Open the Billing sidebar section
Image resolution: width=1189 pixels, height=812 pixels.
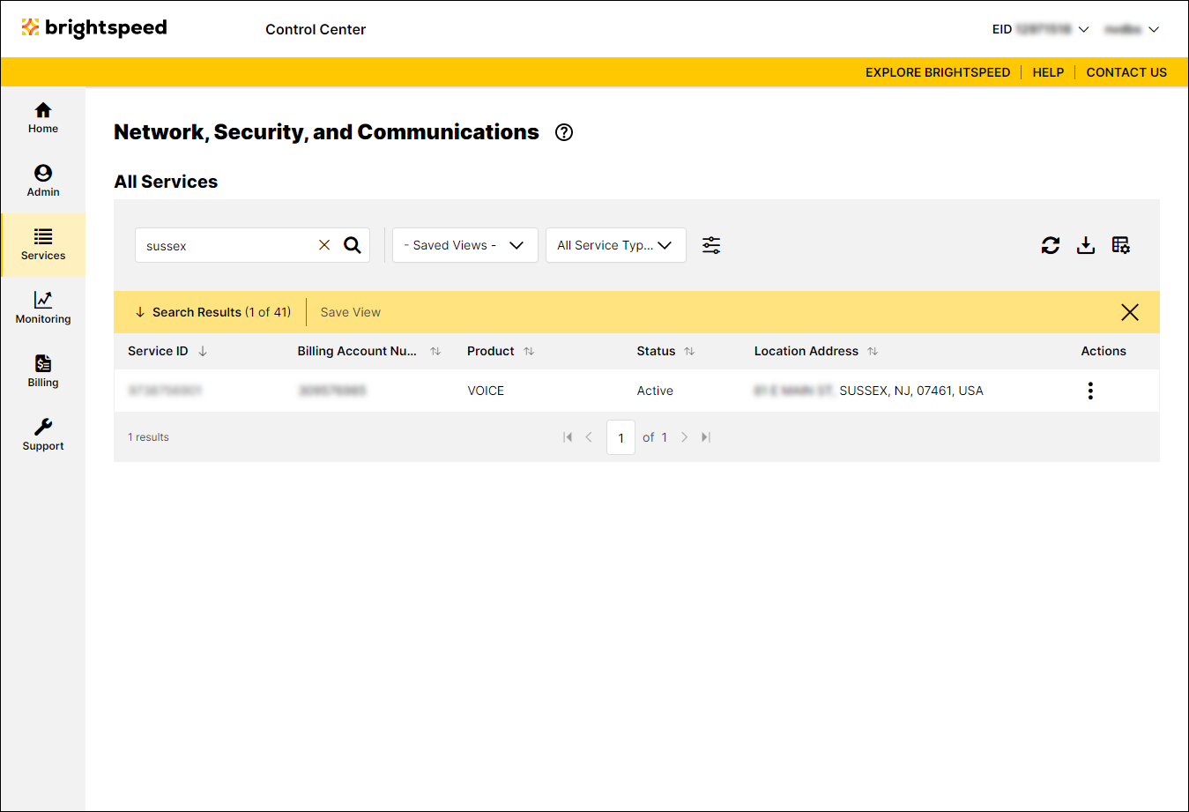(x=43, y=372)
